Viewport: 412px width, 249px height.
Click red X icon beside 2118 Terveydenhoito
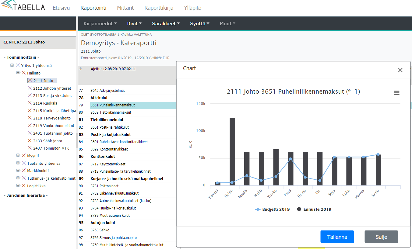click(x=30, y=118)
